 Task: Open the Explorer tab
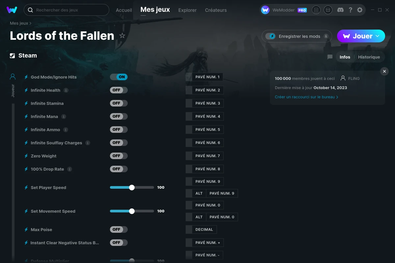[187, 10]
